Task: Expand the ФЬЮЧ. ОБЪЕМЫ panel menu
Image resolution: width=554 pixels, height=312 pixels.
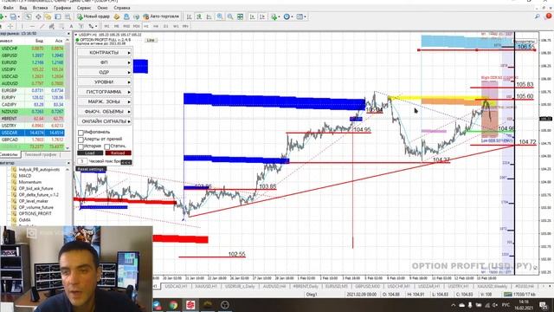Action: click(104, 112)
